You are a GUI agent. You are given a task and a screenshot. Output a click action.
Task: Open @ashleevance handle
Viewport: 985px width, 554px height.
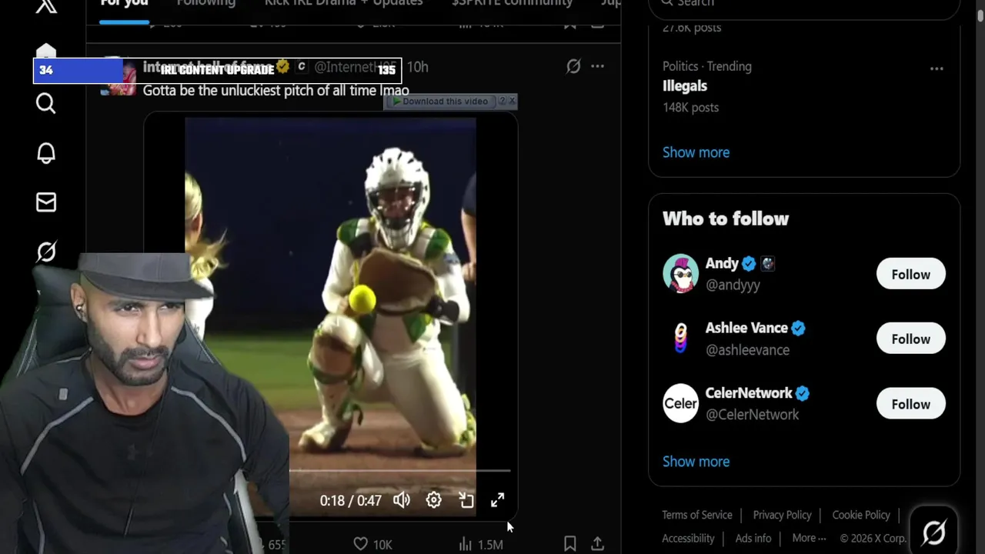tap(747, 350)
